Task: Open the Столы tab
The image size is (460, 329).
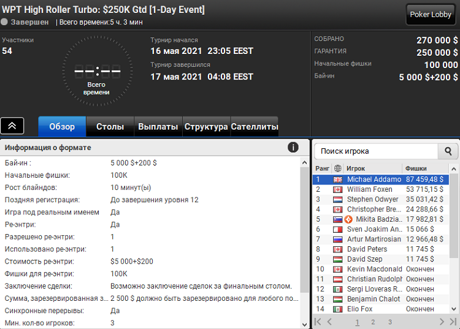Action: pos(110,127)
